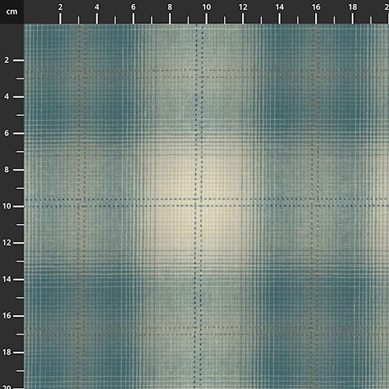
Task: Click the 18 mark on vertical ruler
Action: pyautogui.click(x=6, y=352)
